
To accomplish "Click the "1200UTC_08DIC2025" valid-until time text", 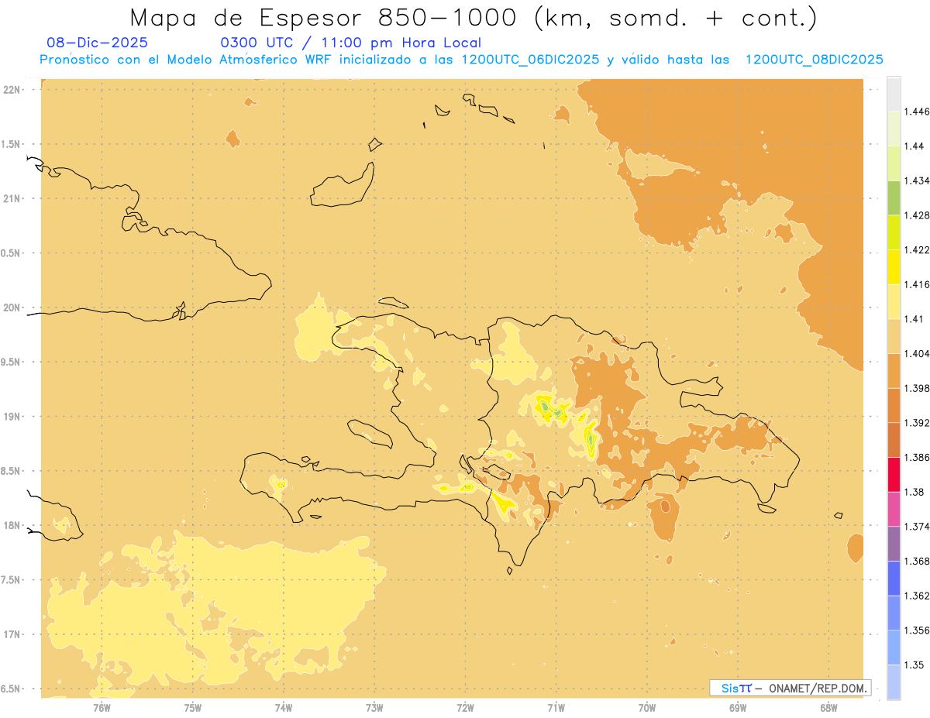I will pos(814,60).
